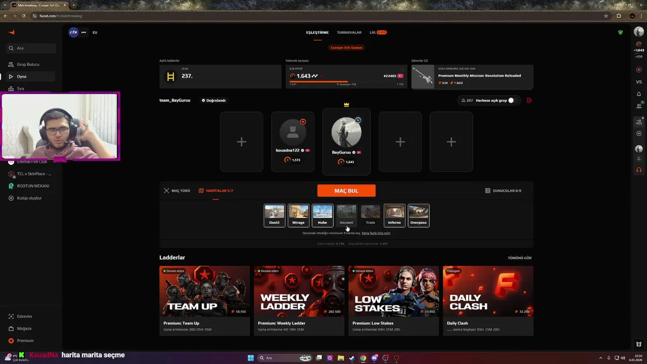This screenshot has width=647, height=364.
Task: Toggle Inferno map selection
Action: [x=394, y=215]
